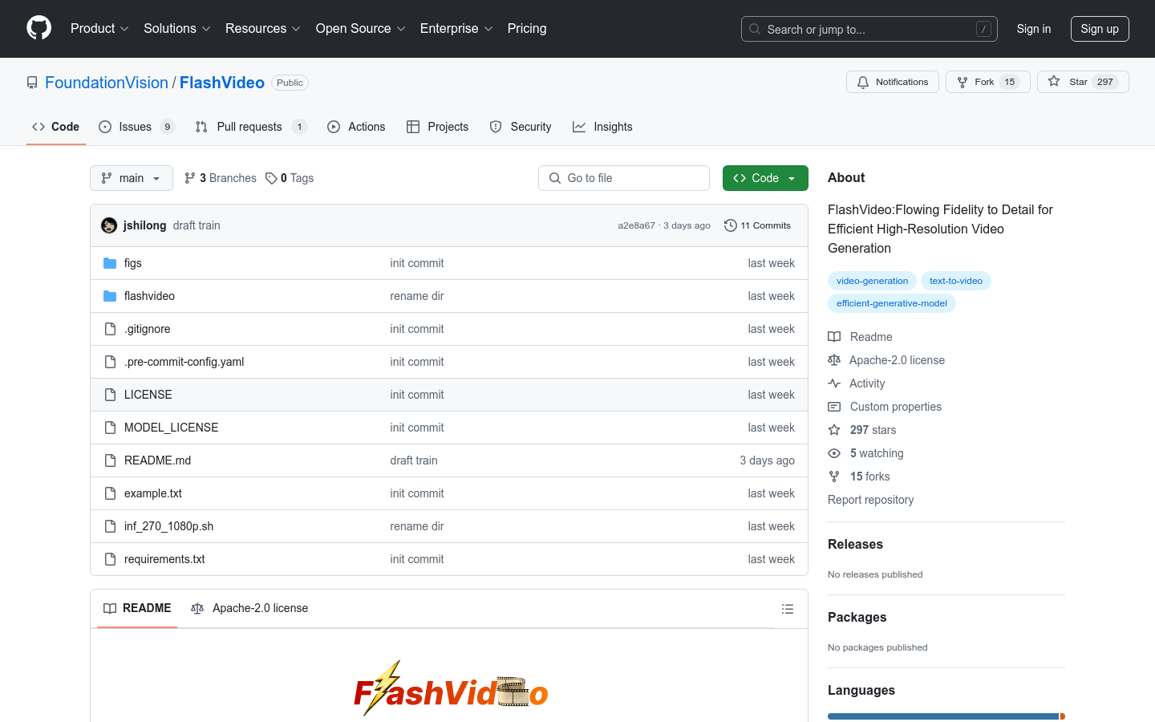Click the scale icon beside Apache-2.0 license sidebar

(x=834, y=360)
